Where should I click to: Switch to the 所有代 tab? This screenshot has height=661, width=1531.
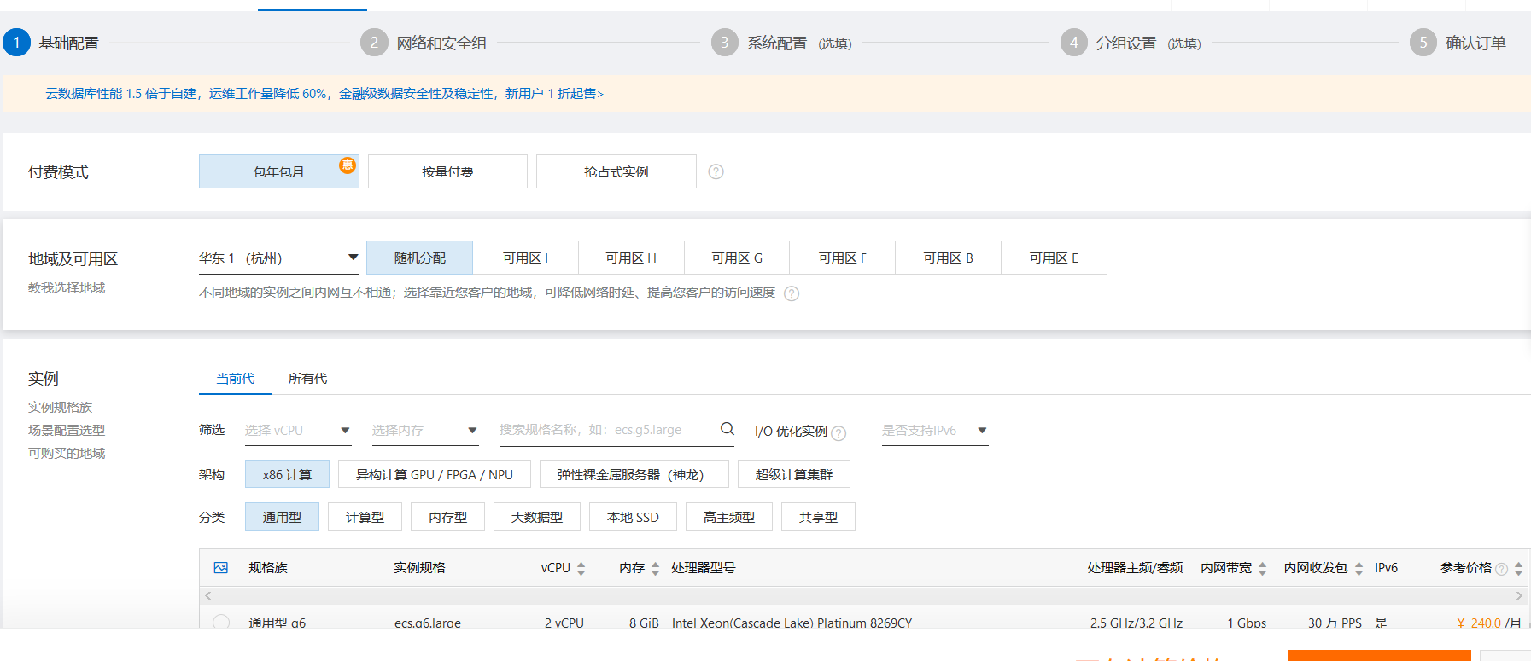pos(307,379)
